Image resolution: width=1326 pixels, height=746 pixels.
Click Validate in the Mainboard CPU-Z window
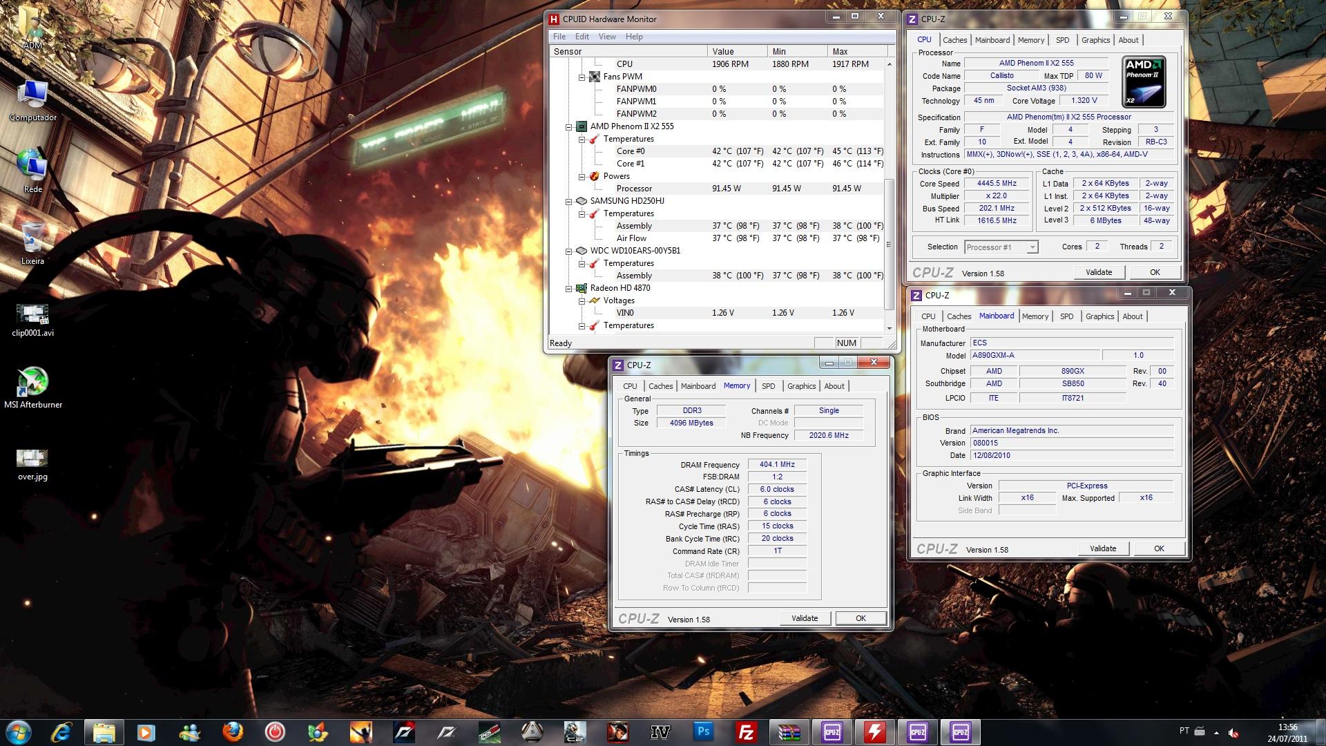point(1103,548)
